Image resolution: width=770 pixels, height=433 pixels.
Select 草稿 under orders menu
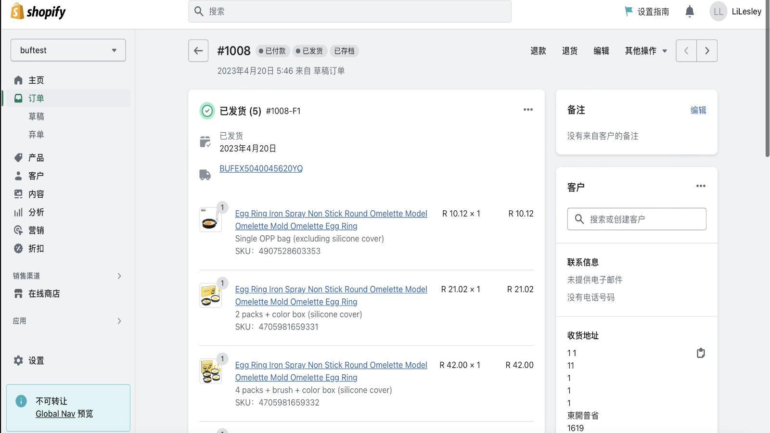point(36,116)
